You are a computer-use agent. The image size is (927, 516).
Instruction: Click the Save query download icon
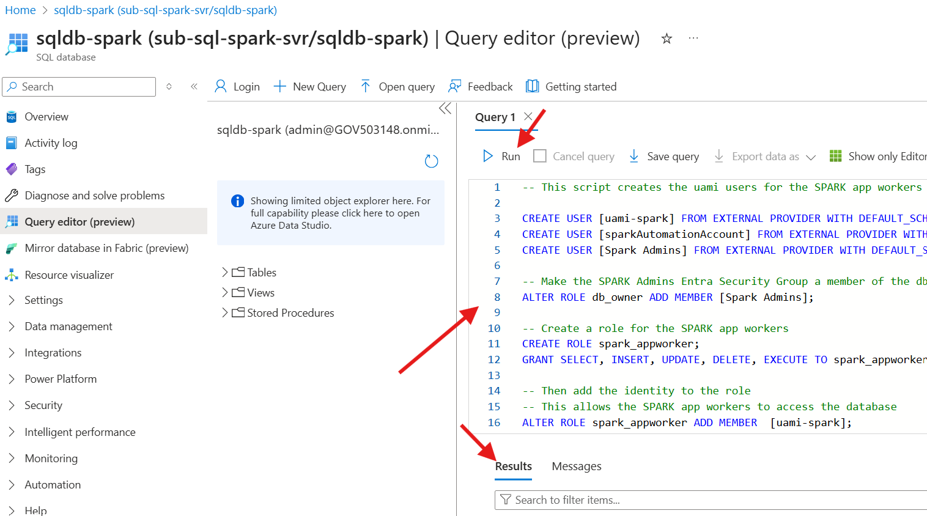pos(634,156)
